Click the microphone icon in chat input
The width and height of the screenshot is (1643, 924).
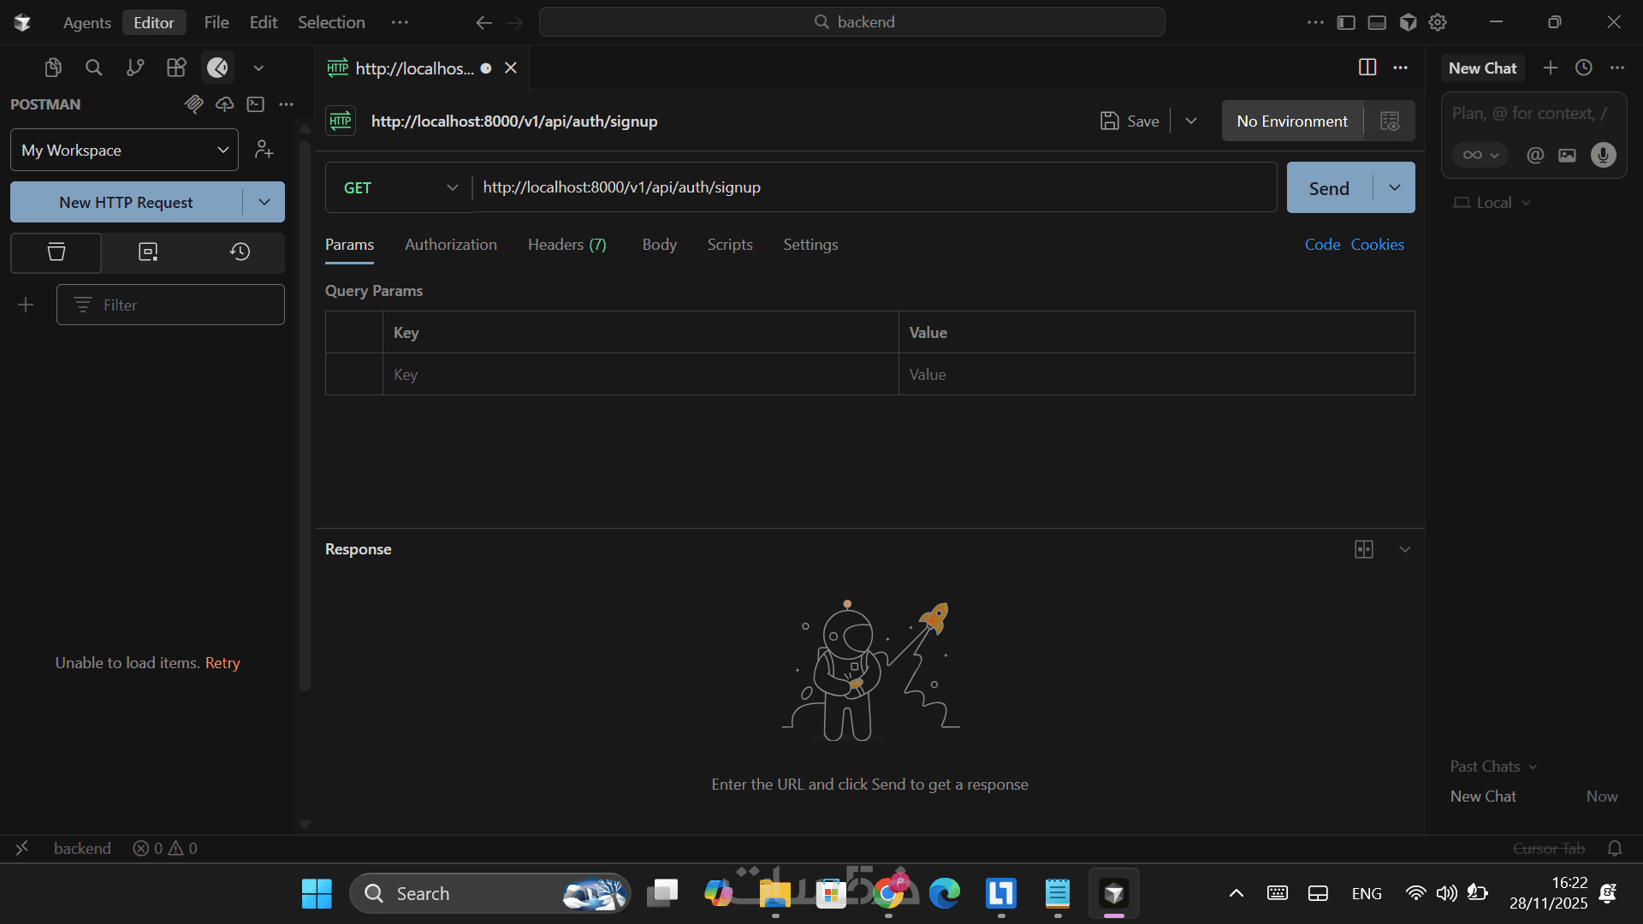click(x=1603, y=155)
